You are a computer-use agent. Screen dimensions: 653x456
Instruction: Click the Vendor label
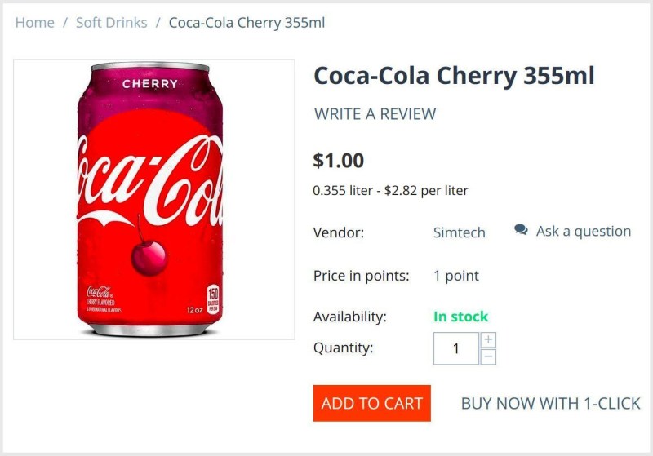(338, 232)
